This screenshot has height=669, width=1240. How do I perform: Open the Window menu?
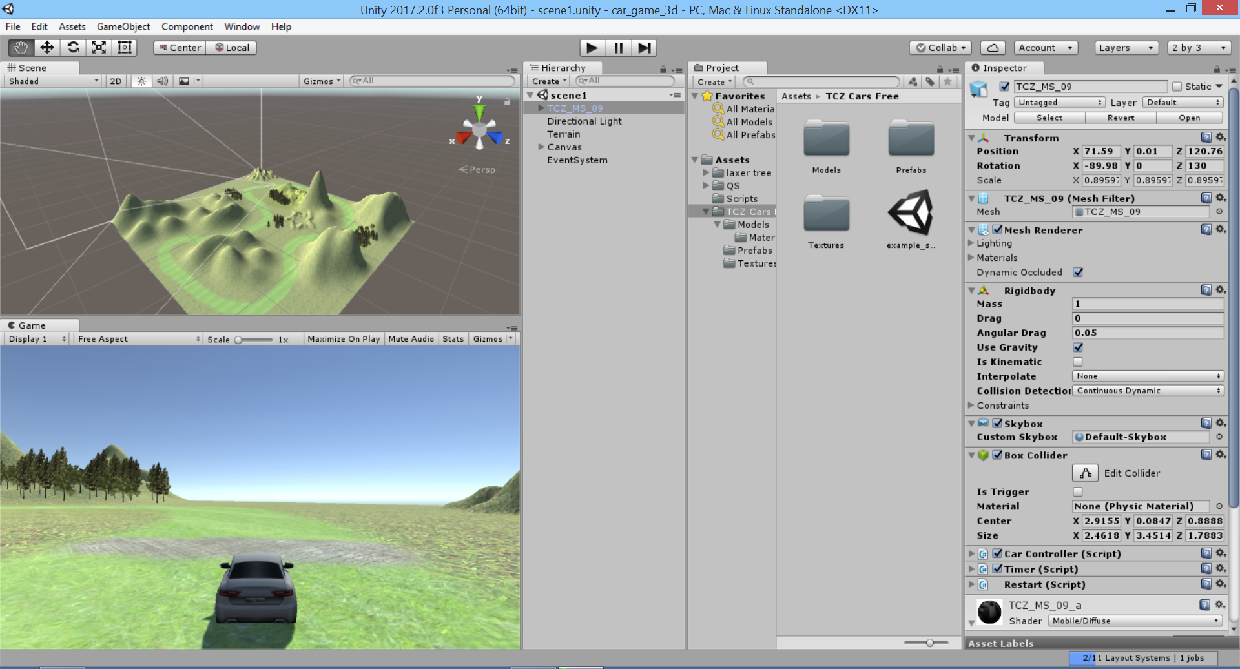click(x=242, y=26)
